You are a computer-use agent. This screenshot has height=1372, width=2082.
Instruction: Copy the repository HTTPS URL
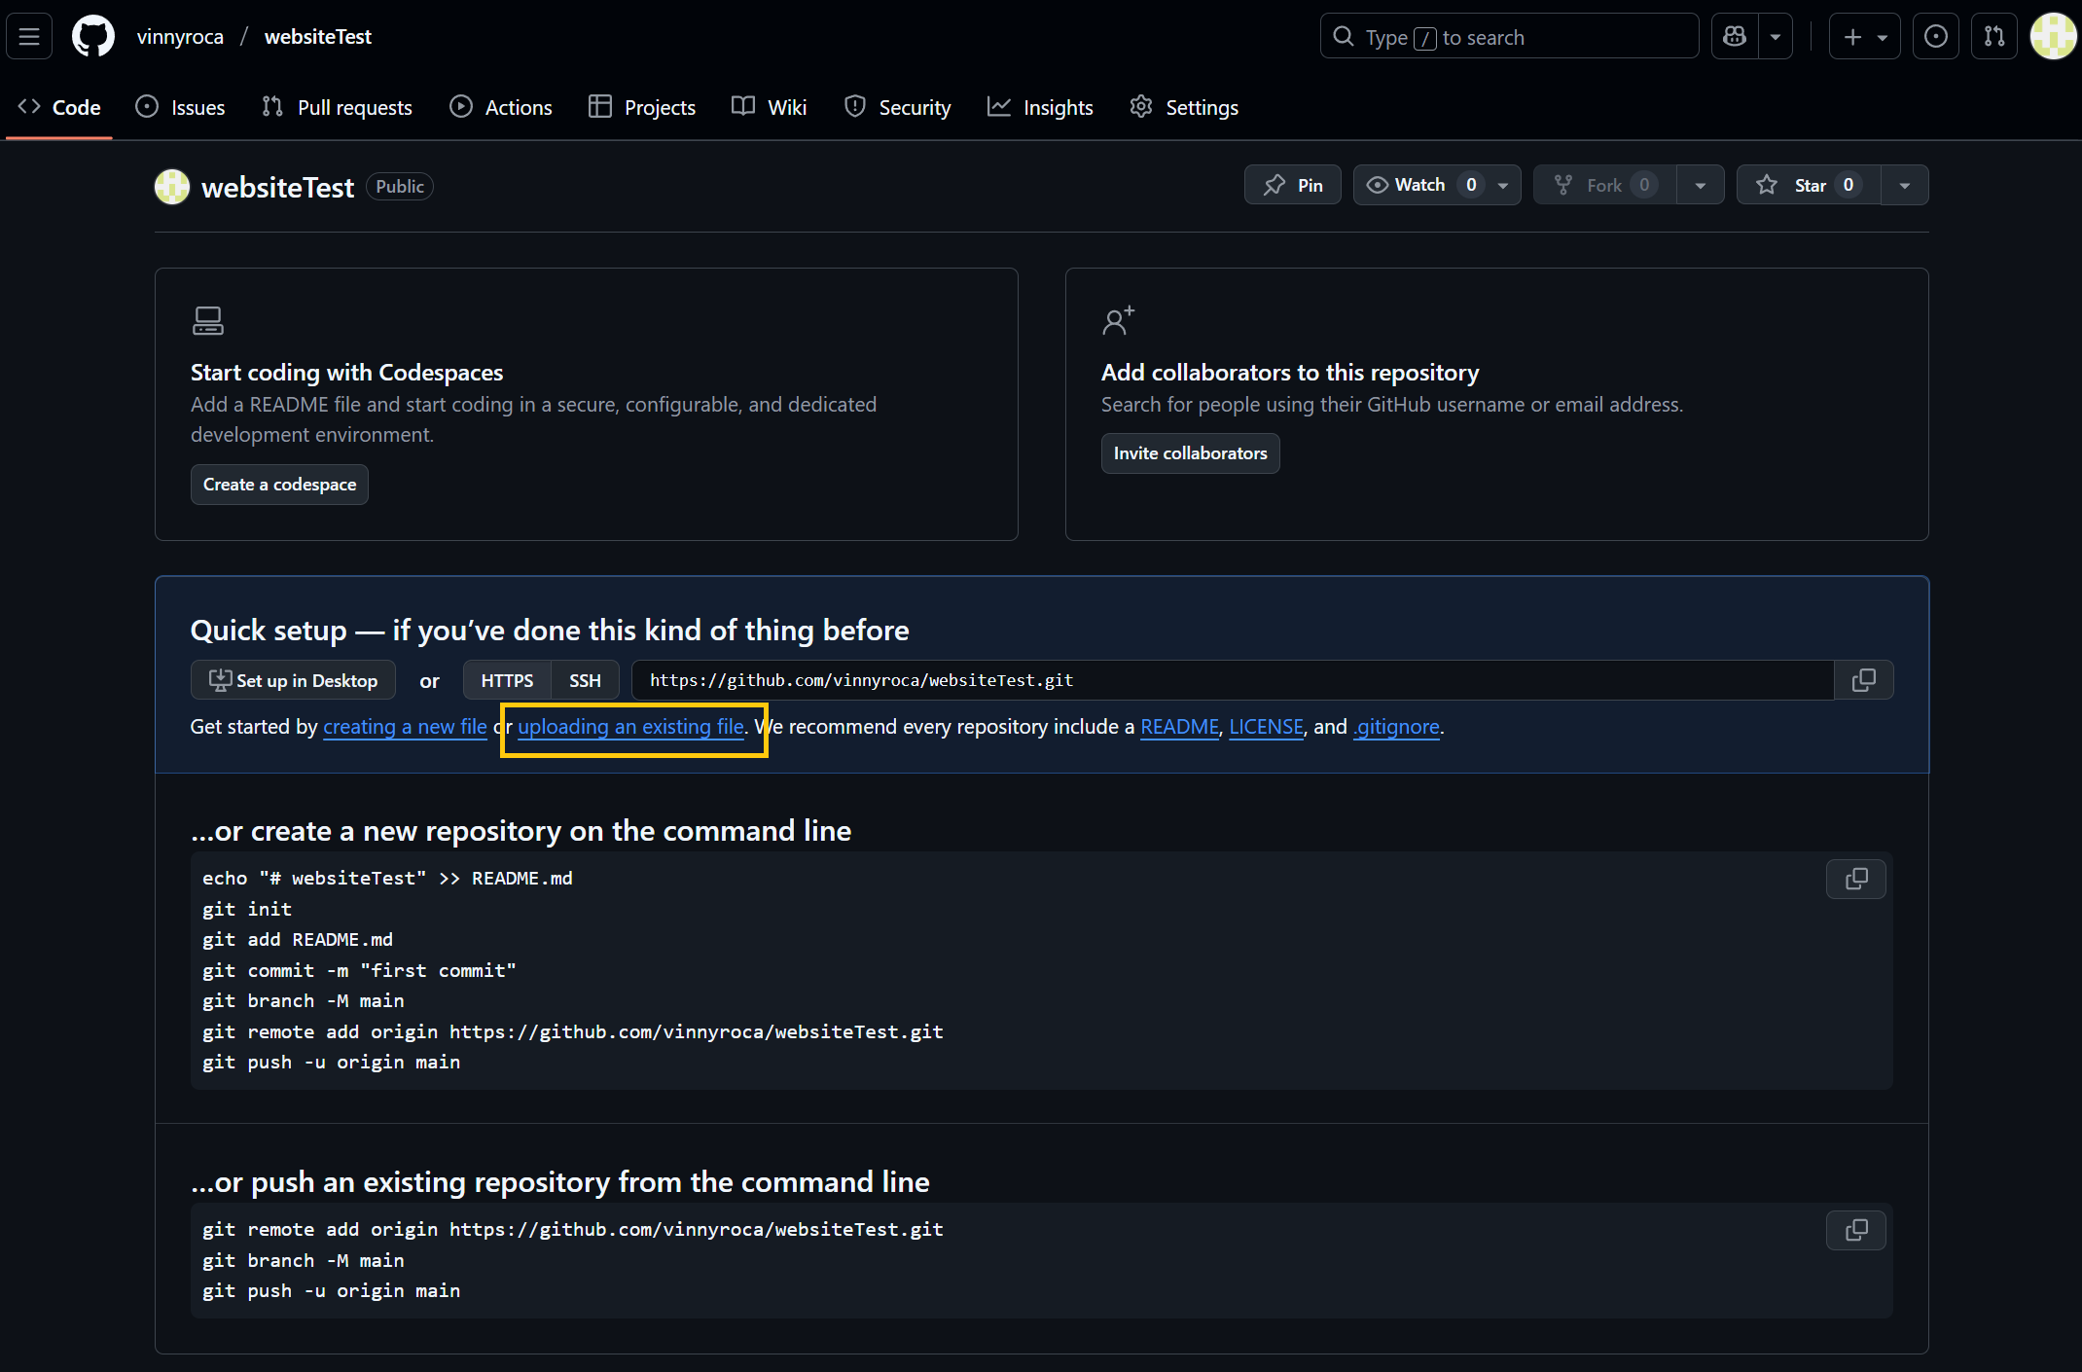[1864, 679]
